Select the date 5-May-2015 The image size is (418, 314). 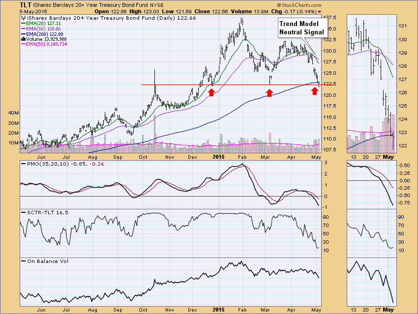click(33, 12)
